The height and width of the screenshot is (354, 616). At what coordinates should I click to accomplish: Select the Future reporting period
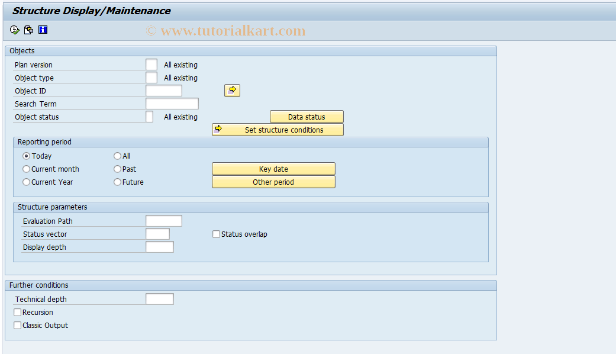click(x=117, y=182)
